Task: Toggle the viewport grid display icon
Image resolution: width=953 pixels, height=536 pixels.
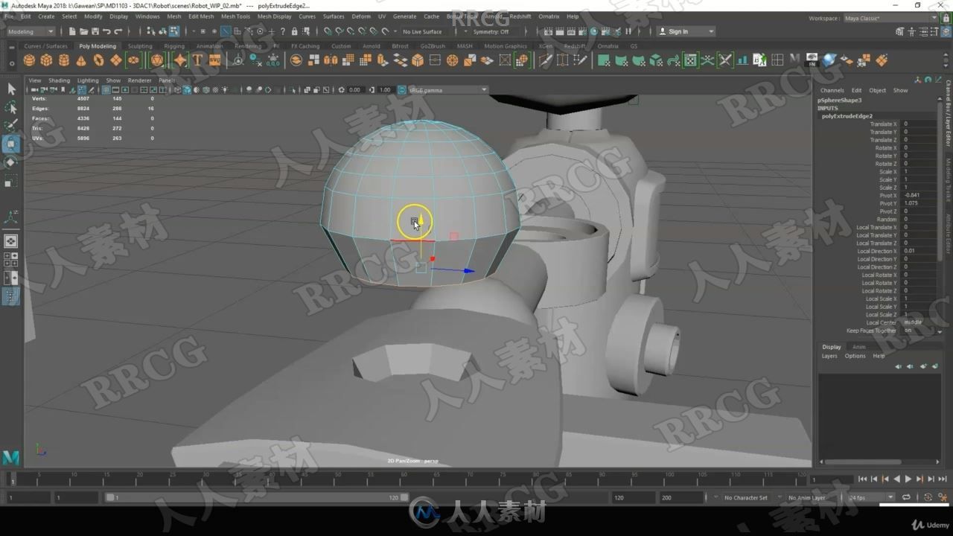Action: pos(106,89)
